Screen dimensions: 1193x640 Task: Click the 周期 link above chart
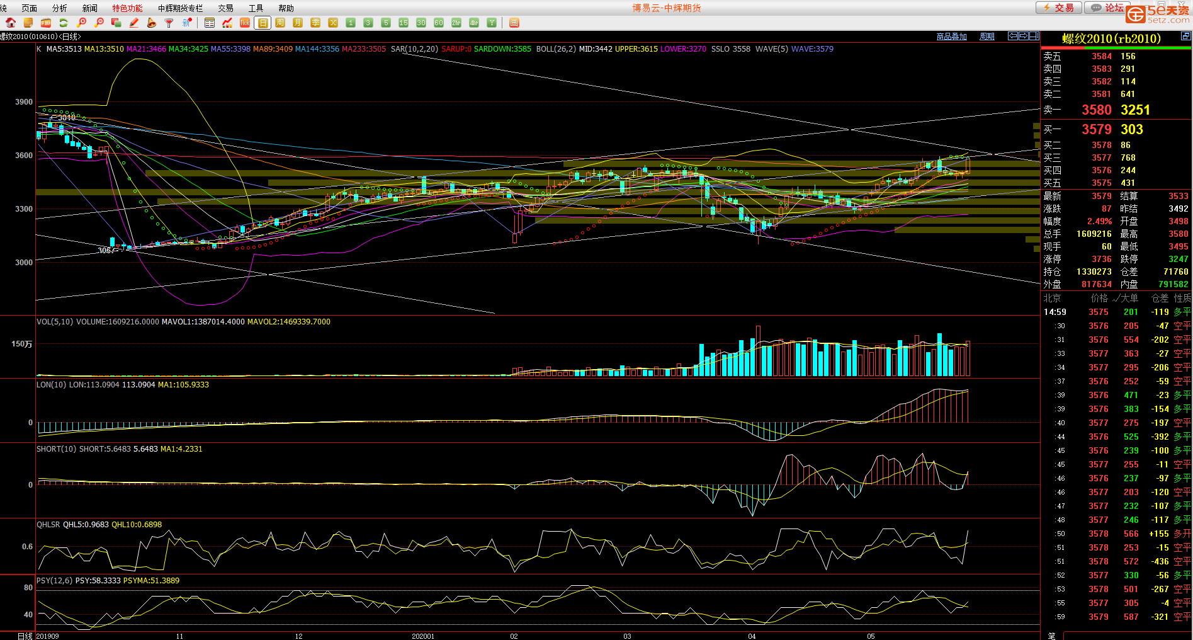[987, 37]
